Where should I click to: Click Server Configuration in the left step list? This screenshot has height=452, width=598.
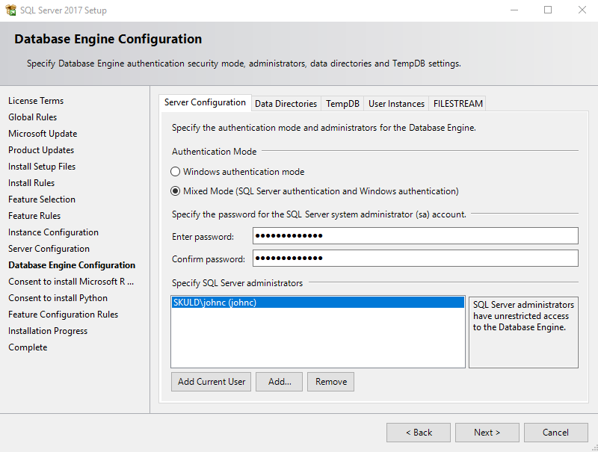tap(49, 249)
